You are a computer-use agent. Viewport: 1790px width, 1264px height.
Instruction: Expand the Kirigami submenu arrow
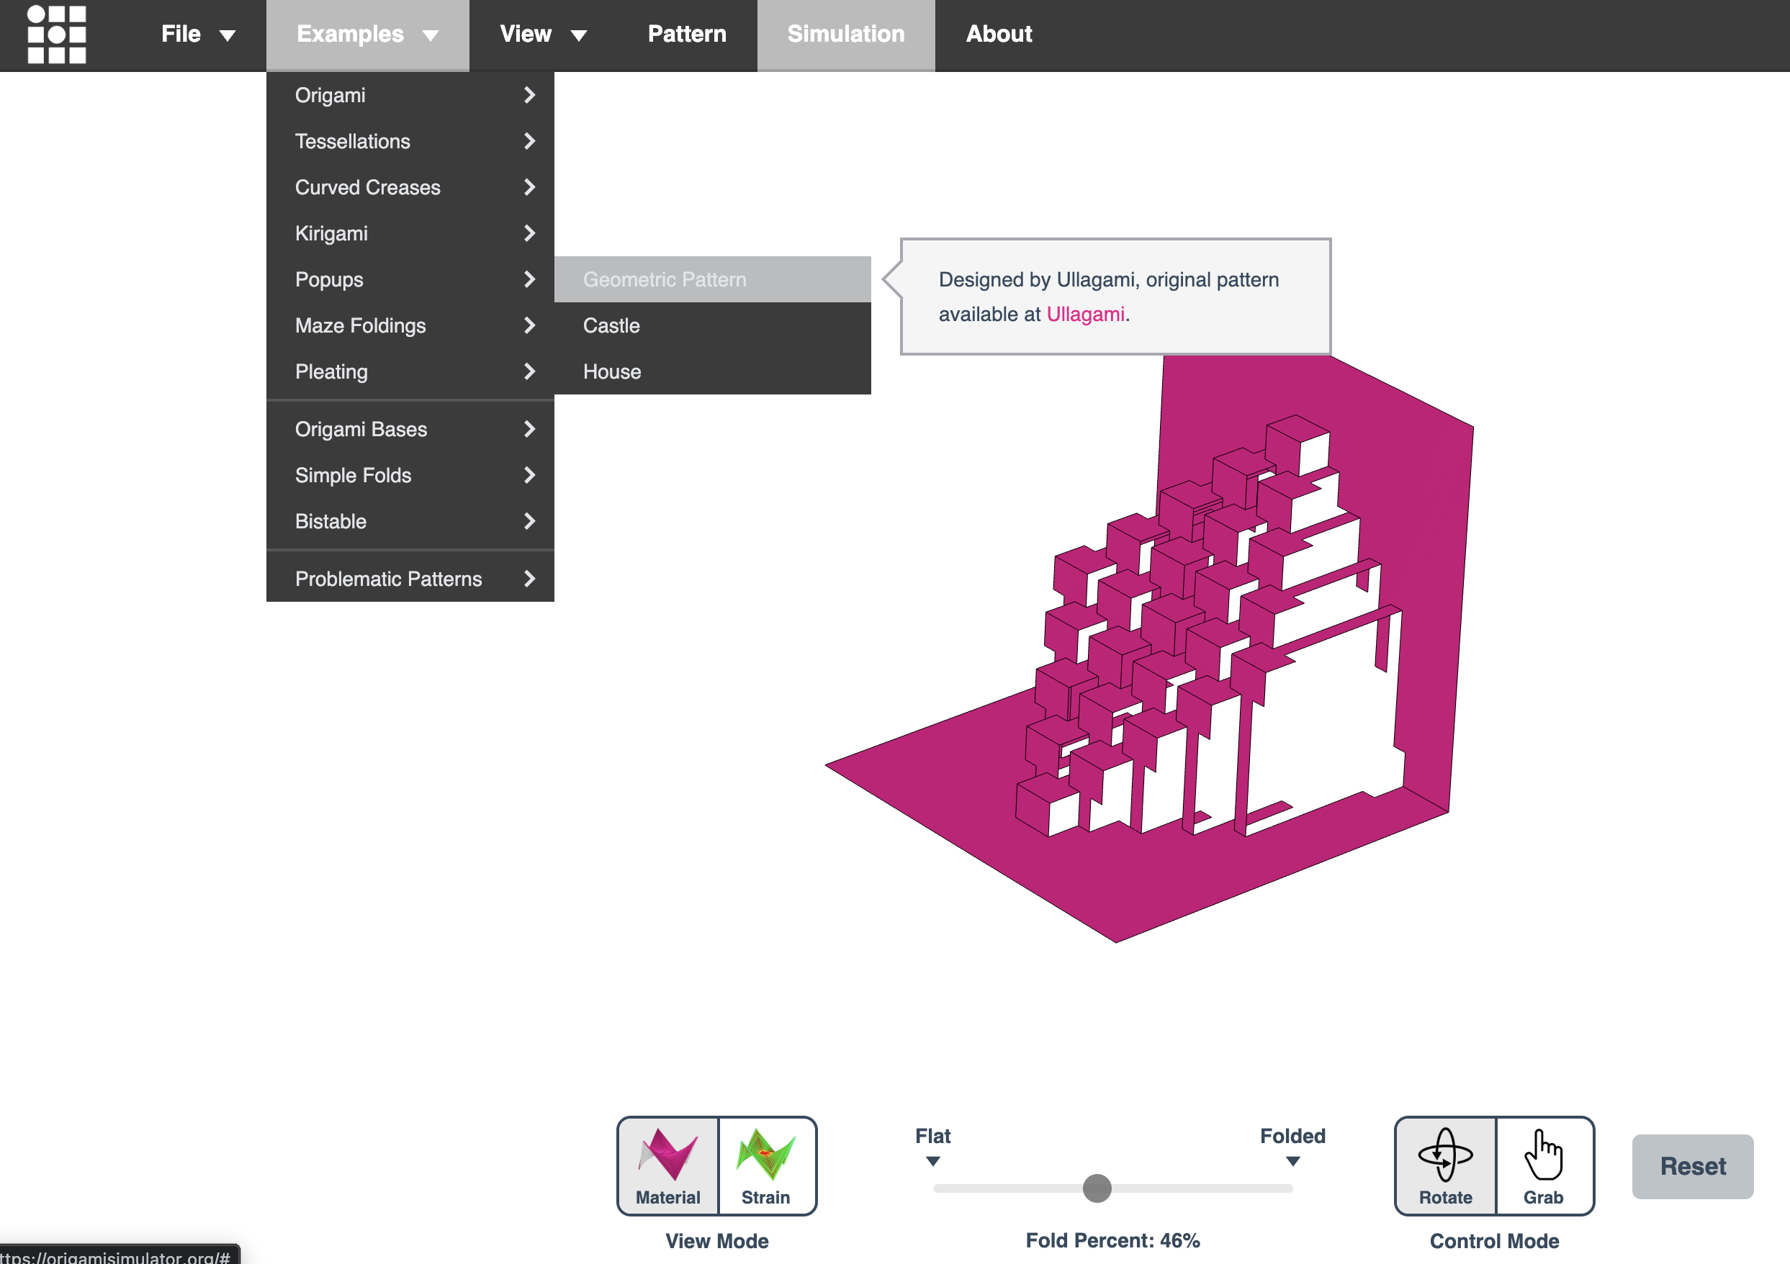tap(529, 233)
